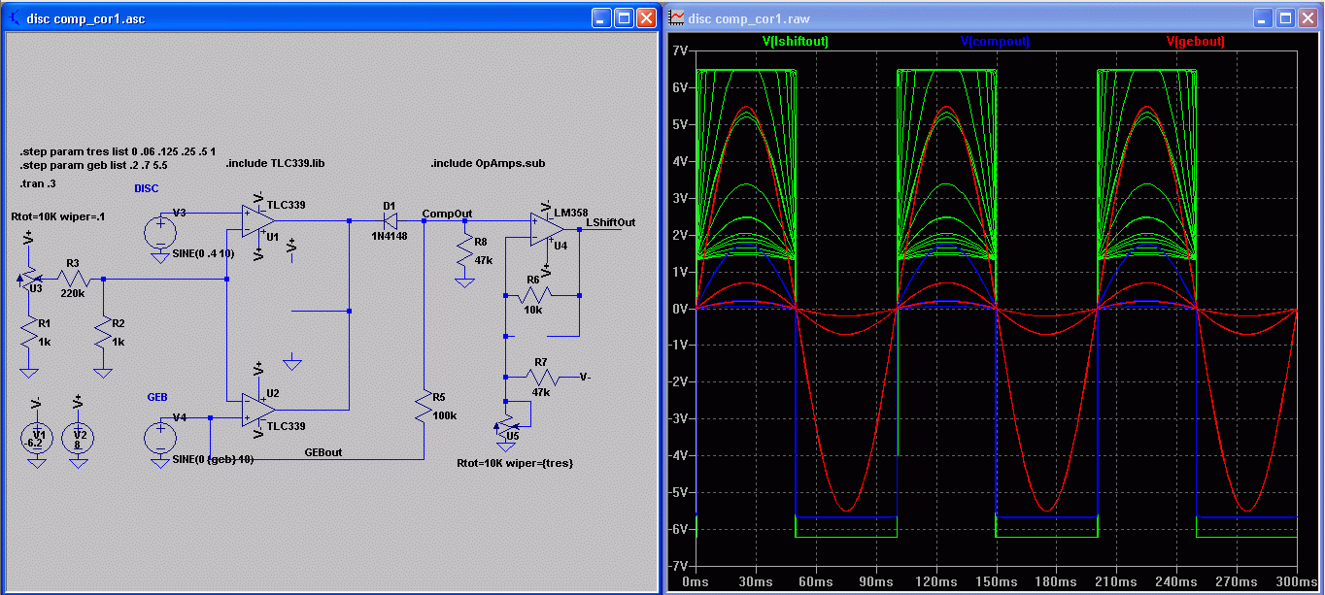Click the D1 1N4148 diode symbol
This screenshot has height=595, width=1325.
point(390,221)
